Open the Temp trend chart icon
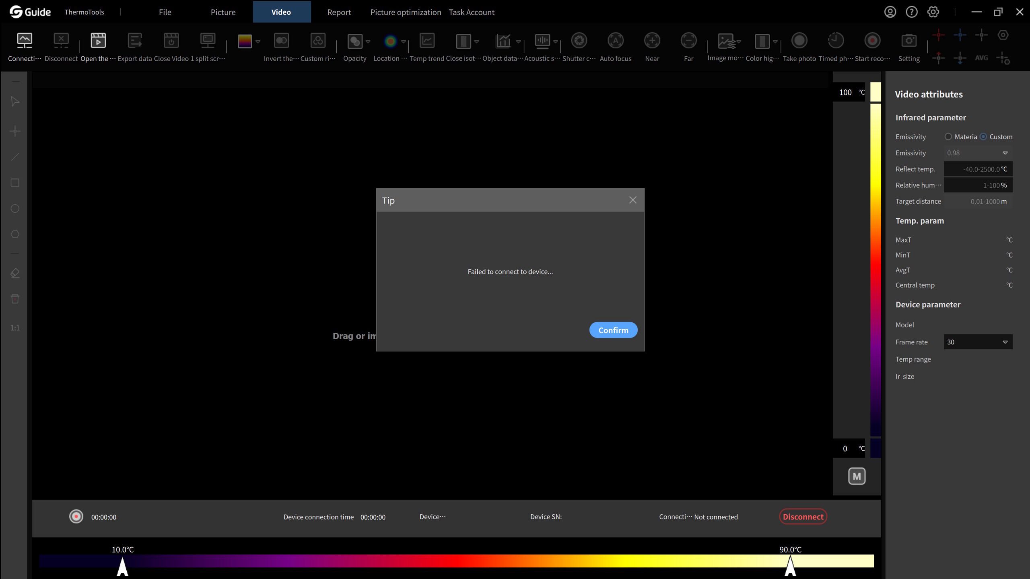 (x=427, y=41)
